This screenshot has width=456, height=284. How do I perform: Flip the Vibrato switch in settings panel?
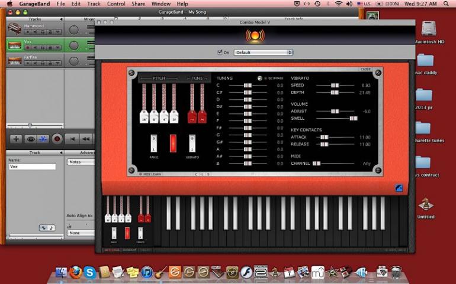tap(192, 143)
